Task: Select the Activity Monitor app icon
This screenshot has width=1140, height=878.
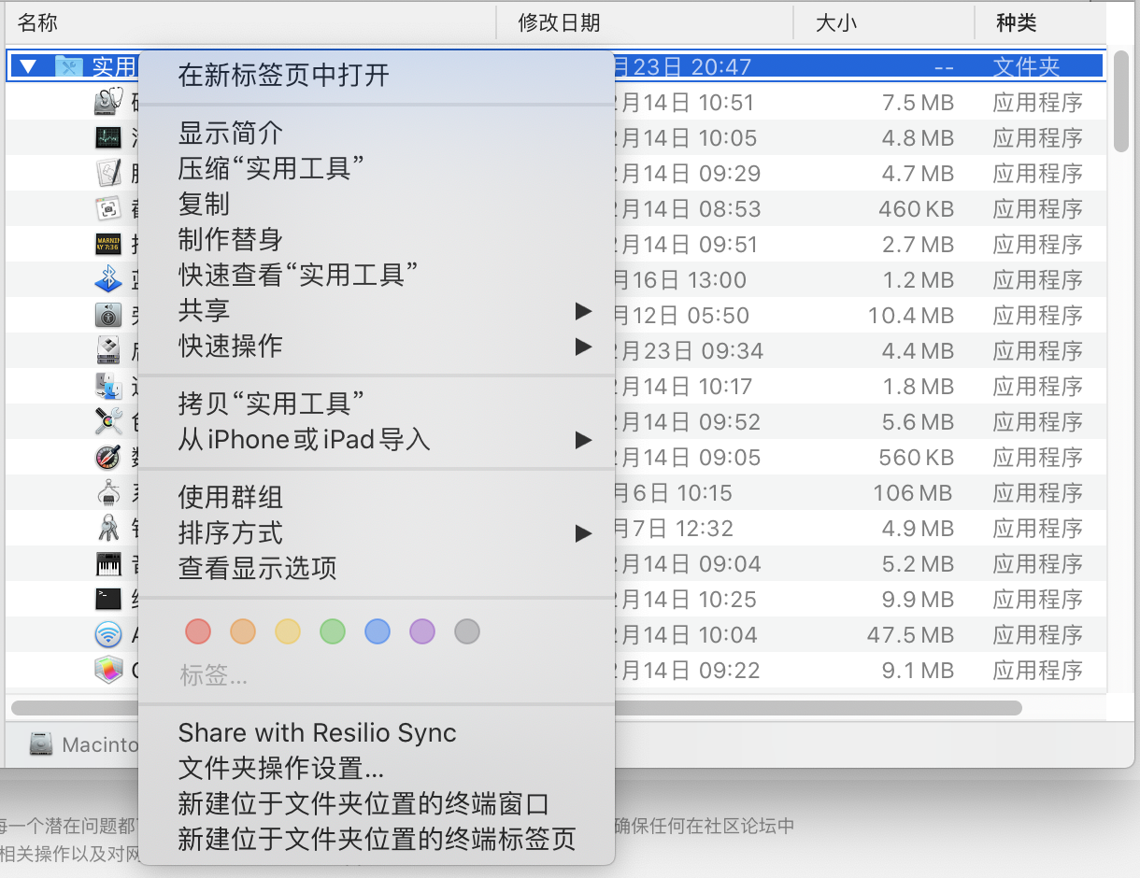Action: click(x=108, y=138)
